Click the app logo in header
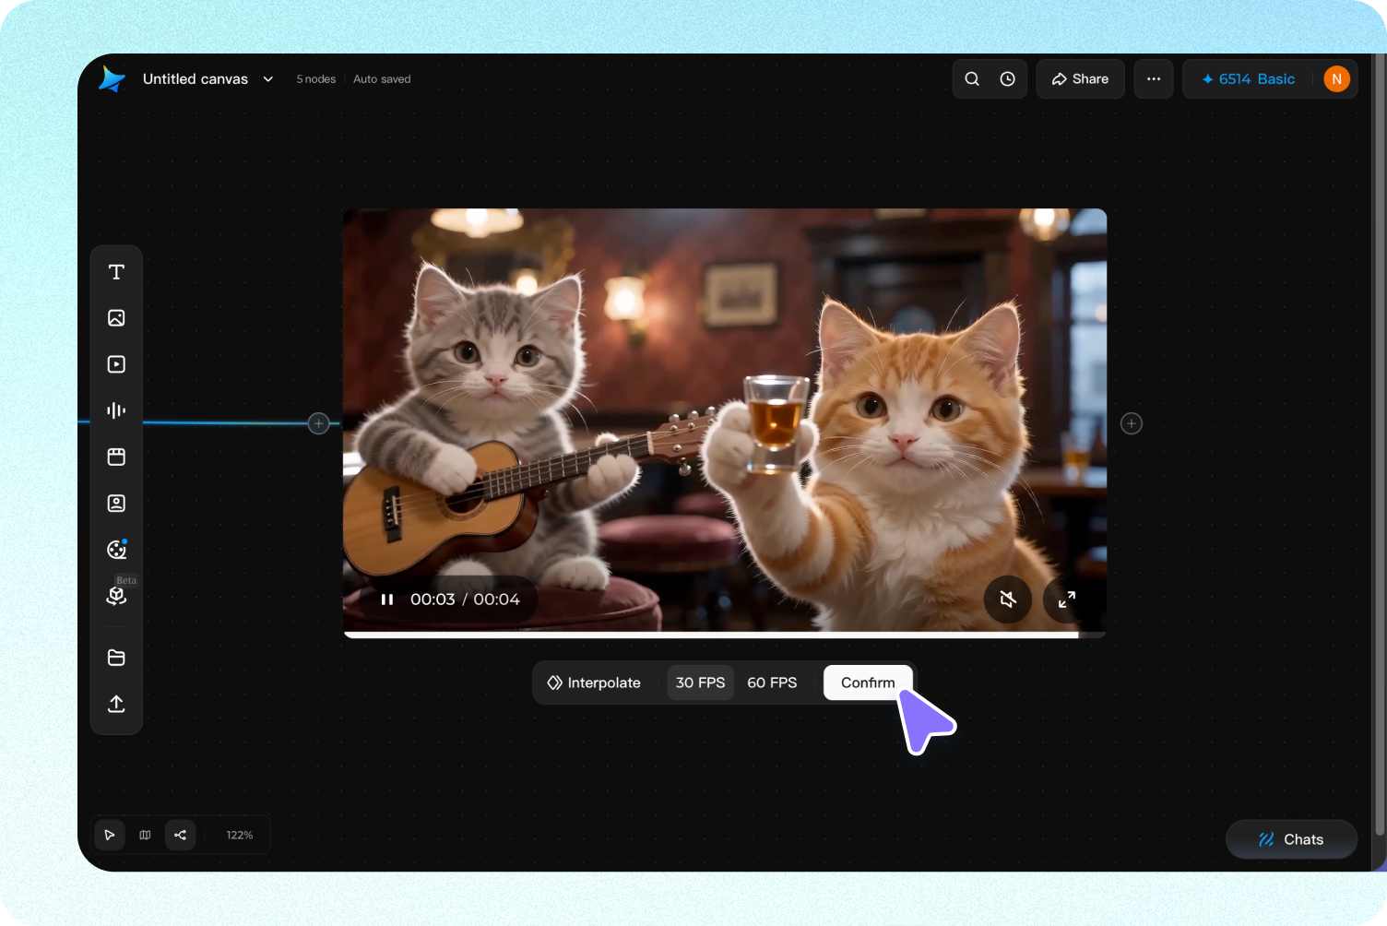Image resolution: width=1387 pixels, height=926 pixels. [x=112, y=79]
